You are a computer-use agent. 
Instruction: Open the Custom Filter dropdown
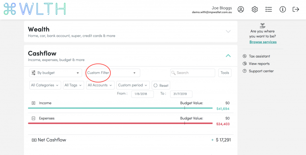tap(113, 73)
